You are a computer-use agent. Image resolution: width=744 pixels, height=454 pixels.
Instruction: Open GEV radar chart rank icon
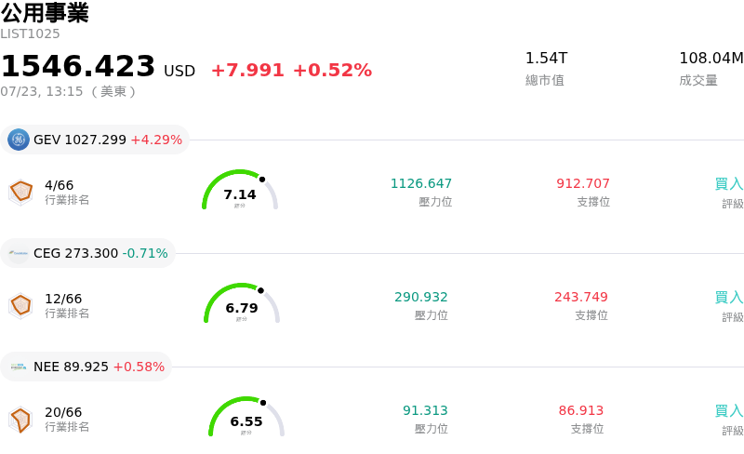click(20, 193)
